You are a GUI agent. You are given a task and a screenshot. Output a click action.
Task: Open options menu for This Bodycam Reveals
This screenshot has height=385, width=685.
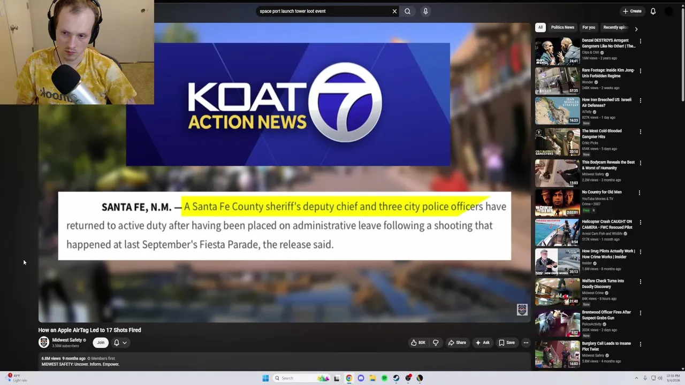(x=640, y=163)
